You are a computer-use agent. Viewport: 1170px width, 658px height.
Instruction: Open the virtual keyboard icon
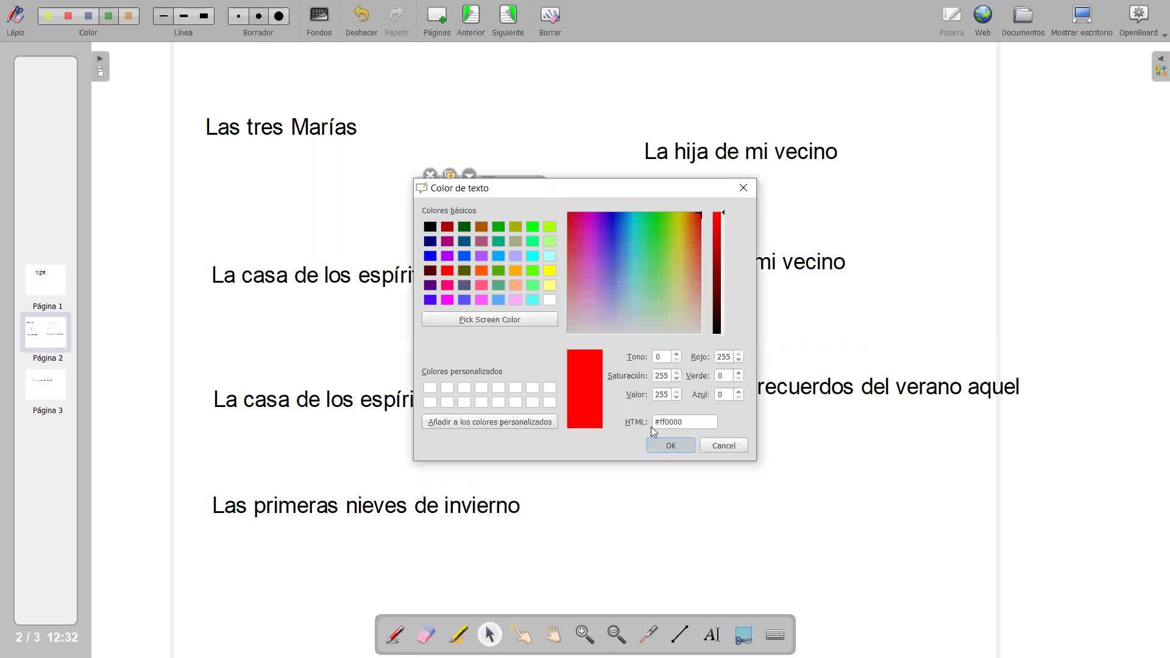pos(775,635)
